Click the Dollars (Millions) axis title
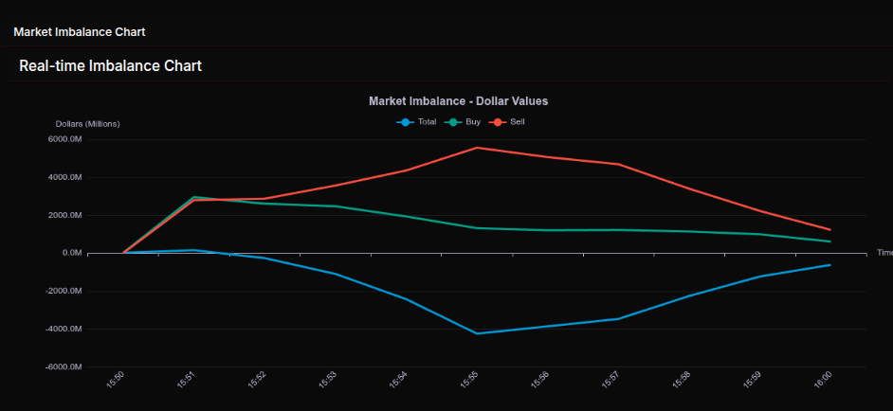 (x=88, y=124)
